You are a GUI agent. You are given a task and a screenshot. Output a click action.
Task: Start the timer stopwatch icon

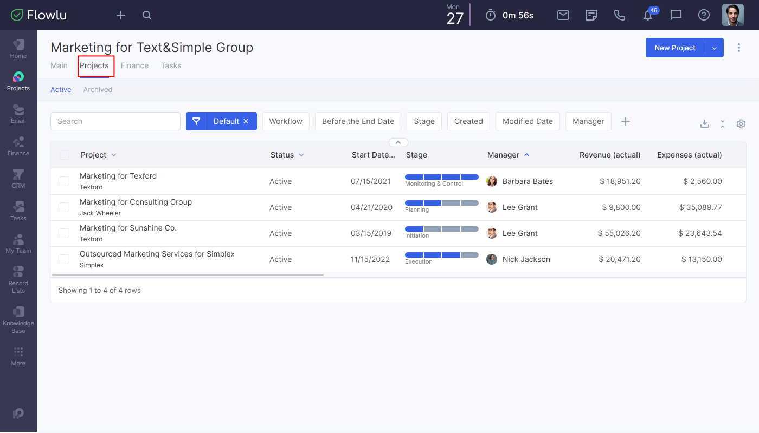tap(491, 15)
